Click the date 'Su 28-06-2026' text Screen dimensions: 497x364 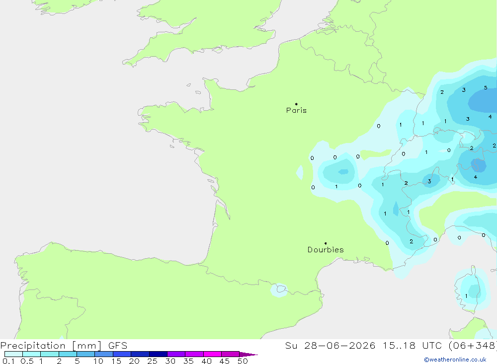330,346
